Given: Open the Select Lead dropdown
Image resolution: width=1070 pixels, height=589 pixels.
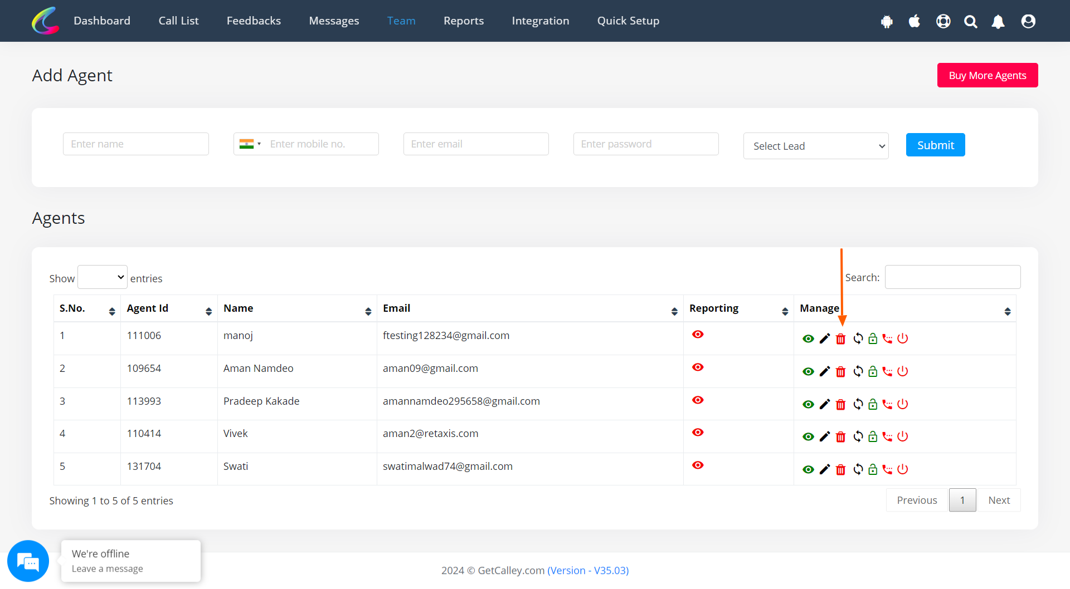Looking at the screenshot, I should (816, 146).
